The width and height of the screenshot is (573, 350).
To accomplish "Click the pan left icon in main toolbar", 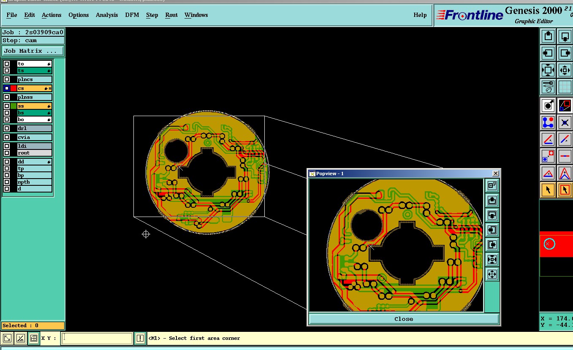I will [x=548, y=53].
